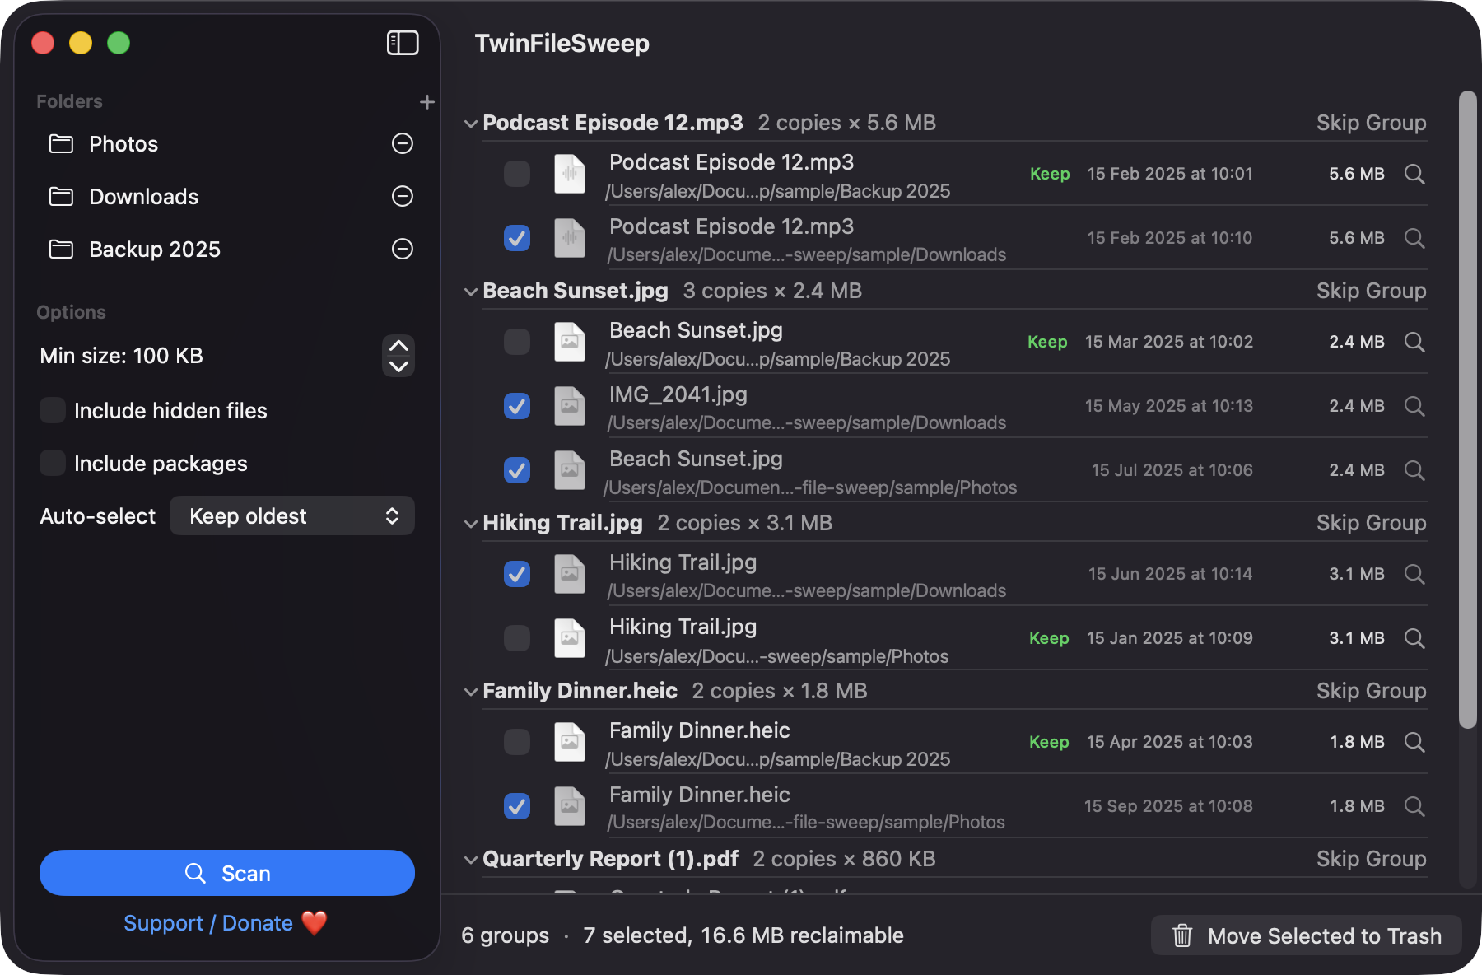Click the Photos folder icon in sidebar

pyautogui.click(x=62, y=144)
